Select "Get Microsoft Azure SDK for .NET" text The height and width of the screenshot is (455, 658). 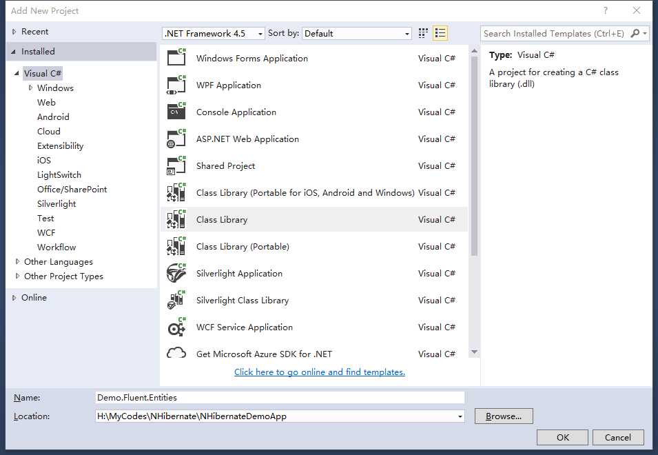[x=264, y=354]
